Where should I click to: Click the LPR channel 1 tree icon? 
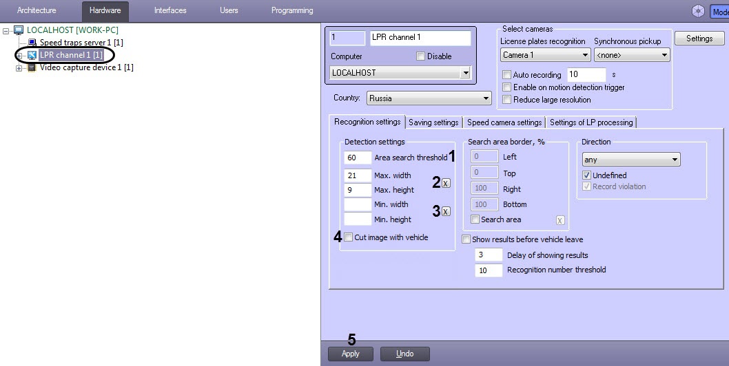(x=32, y=55)
